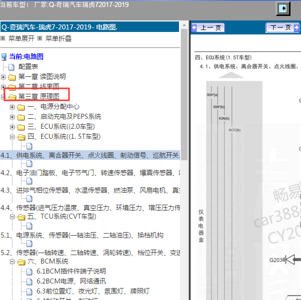Viewport: 301px width, 300px height.
Task: Click page icon of 6.1BCM插件件端子说明
Action: point(29,272)
